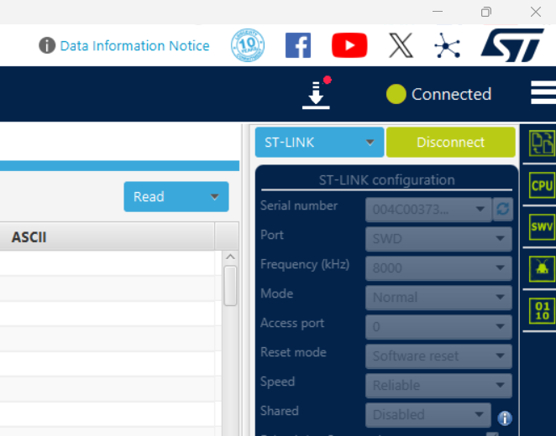Minimize the application window
The width and height of the screenshot is (556, 436).
438,12
